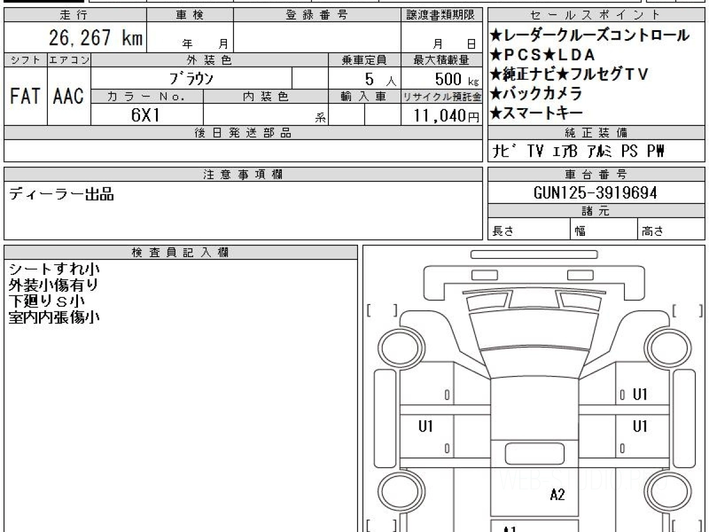Select the 後日発送部品 heading
Viewport: 709px width, 532px height.
click(243, 133)
